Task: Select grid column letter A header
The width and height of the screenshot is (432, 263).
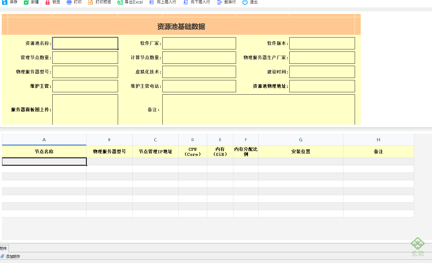Action: [44, 140]
